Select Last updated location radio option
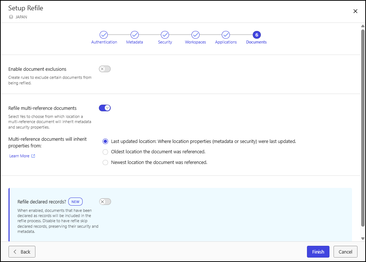 [106, 141]
